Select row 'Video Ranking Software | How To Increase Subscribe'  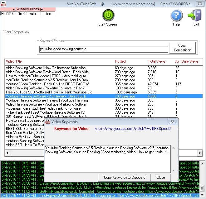tap(104, 68)
